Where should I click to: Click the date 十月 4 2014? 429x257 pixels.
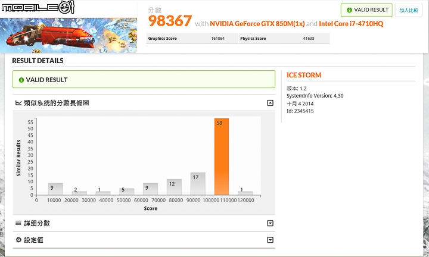300,104
